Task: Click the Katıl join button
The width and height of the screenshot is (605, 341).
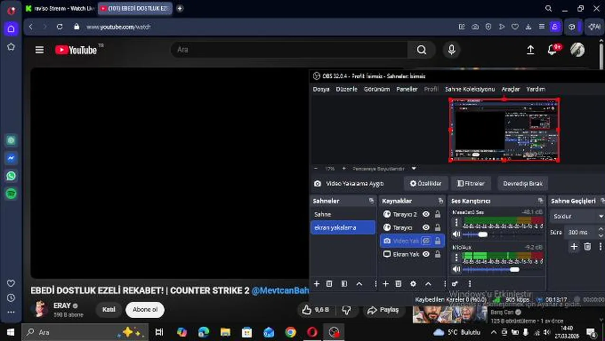Action: click(x=109, y=310)
